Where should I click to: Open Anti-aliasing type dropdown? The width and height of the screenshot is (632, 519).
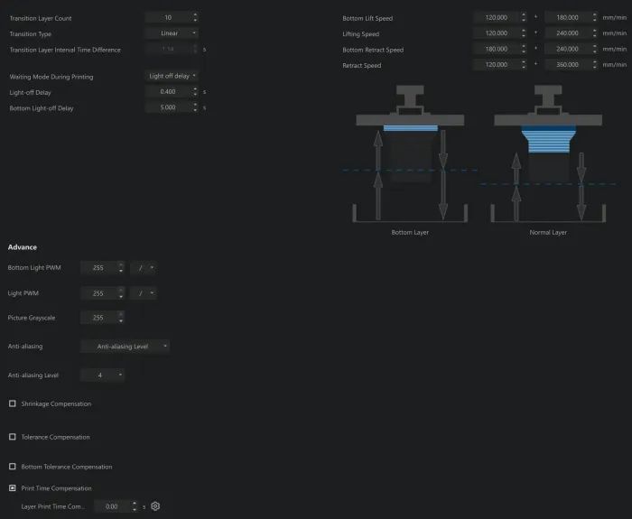click(x=125, y=346)
